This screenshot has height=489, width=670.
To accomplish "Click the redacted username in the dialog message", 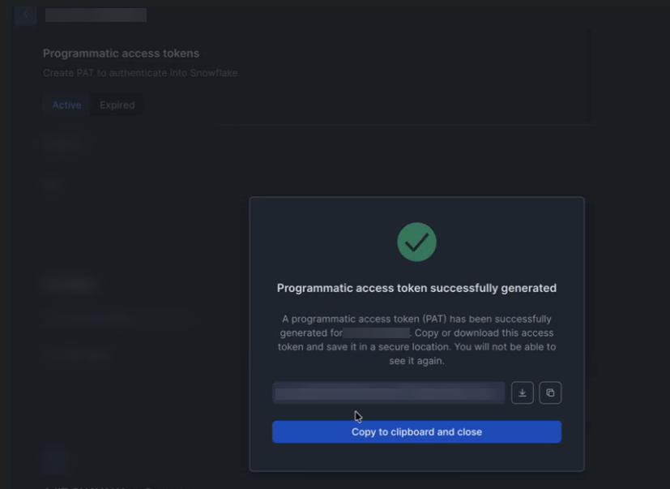I will tap(376, 333).
